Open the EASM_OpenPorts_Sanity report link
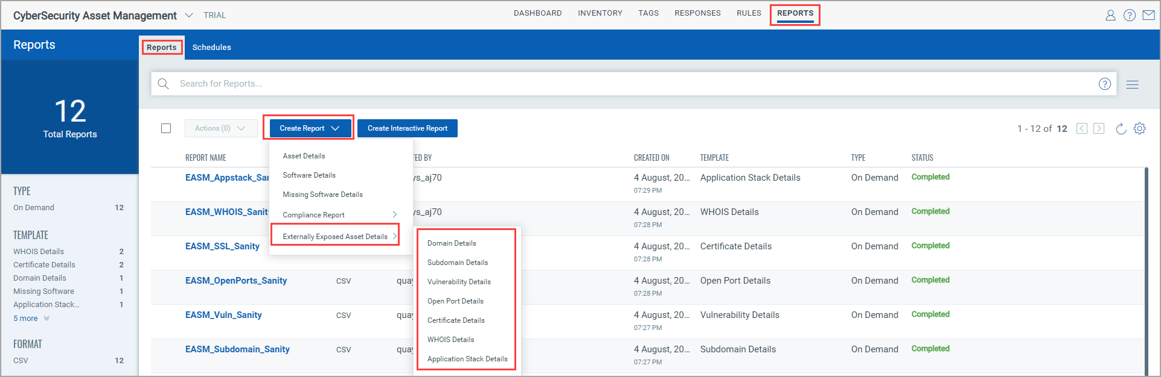 point(236,281)
